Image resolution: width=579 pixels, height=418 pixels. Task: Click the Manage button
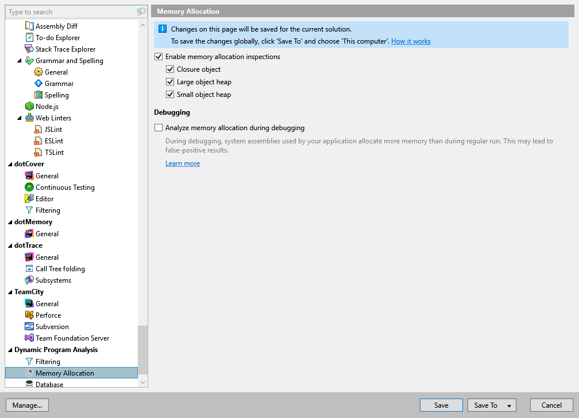click(27, 405)
